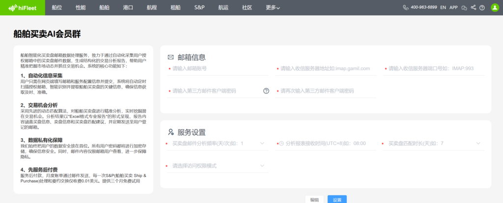This screenshot has width=503, height=203.
Task: Open the WeChat chat icon in header
Action: click(x=464, y=7)
